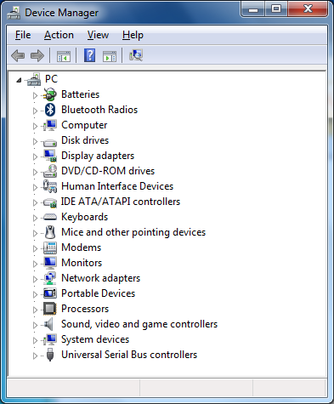Viewport: 334px width, 404px height.
Task: Click the speaker icon for Sound controllers
Action: pyautogui.click(x=48, y=324)
